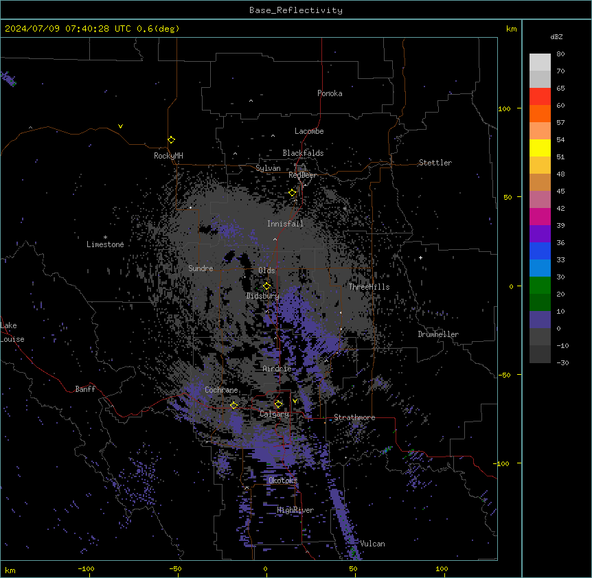Click the Okotoks label
592x578 pixels.
(x=283, y=481)
